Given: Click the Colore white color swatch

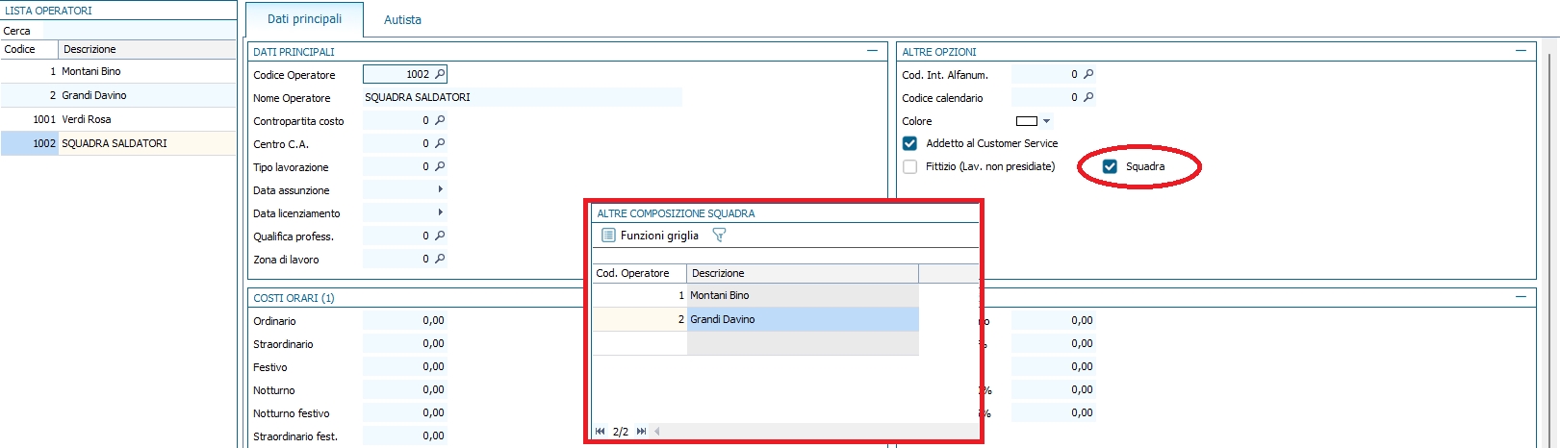Looking at the screenshot, I should point(1027,121).
